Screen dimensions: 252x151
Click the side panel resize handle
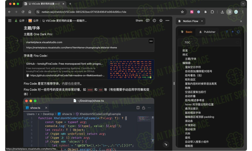pyautogui.click(x=174, y=84)
